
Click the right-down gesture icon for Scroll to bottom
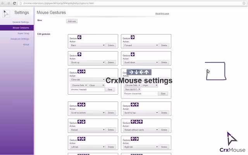coord(81,105)
